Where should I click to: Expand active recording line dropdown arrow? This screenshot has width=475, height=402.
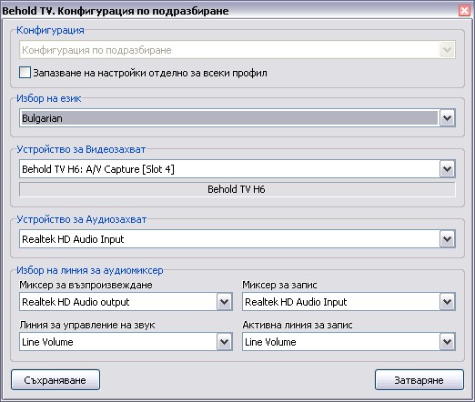[x=448, y=342]
